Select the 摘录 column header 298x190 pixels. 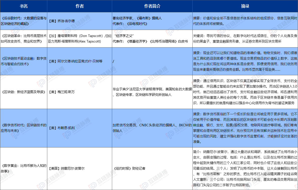pyautogui.click(x=245, y=6)
